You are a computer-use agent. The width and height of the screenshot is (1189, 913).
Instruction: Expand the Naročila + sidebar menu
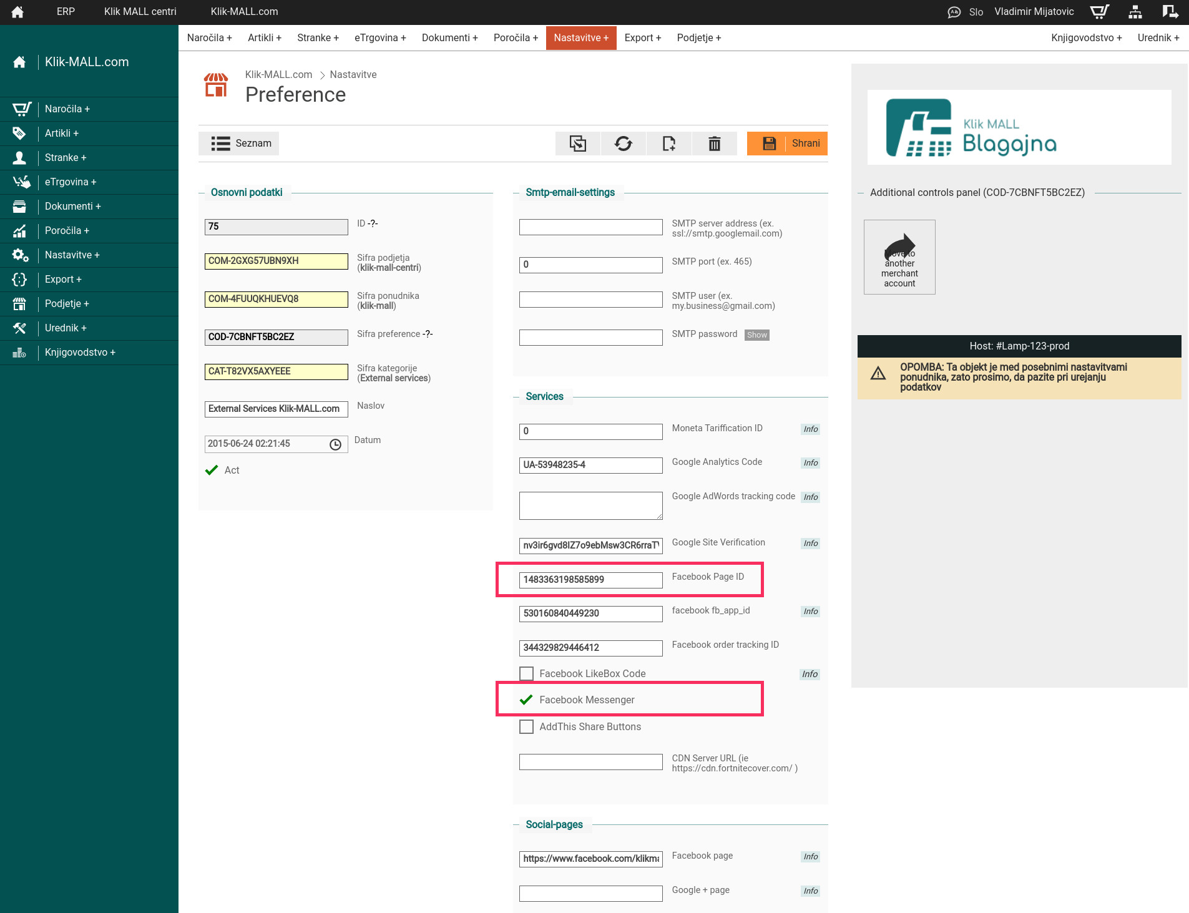coord(67,109)
